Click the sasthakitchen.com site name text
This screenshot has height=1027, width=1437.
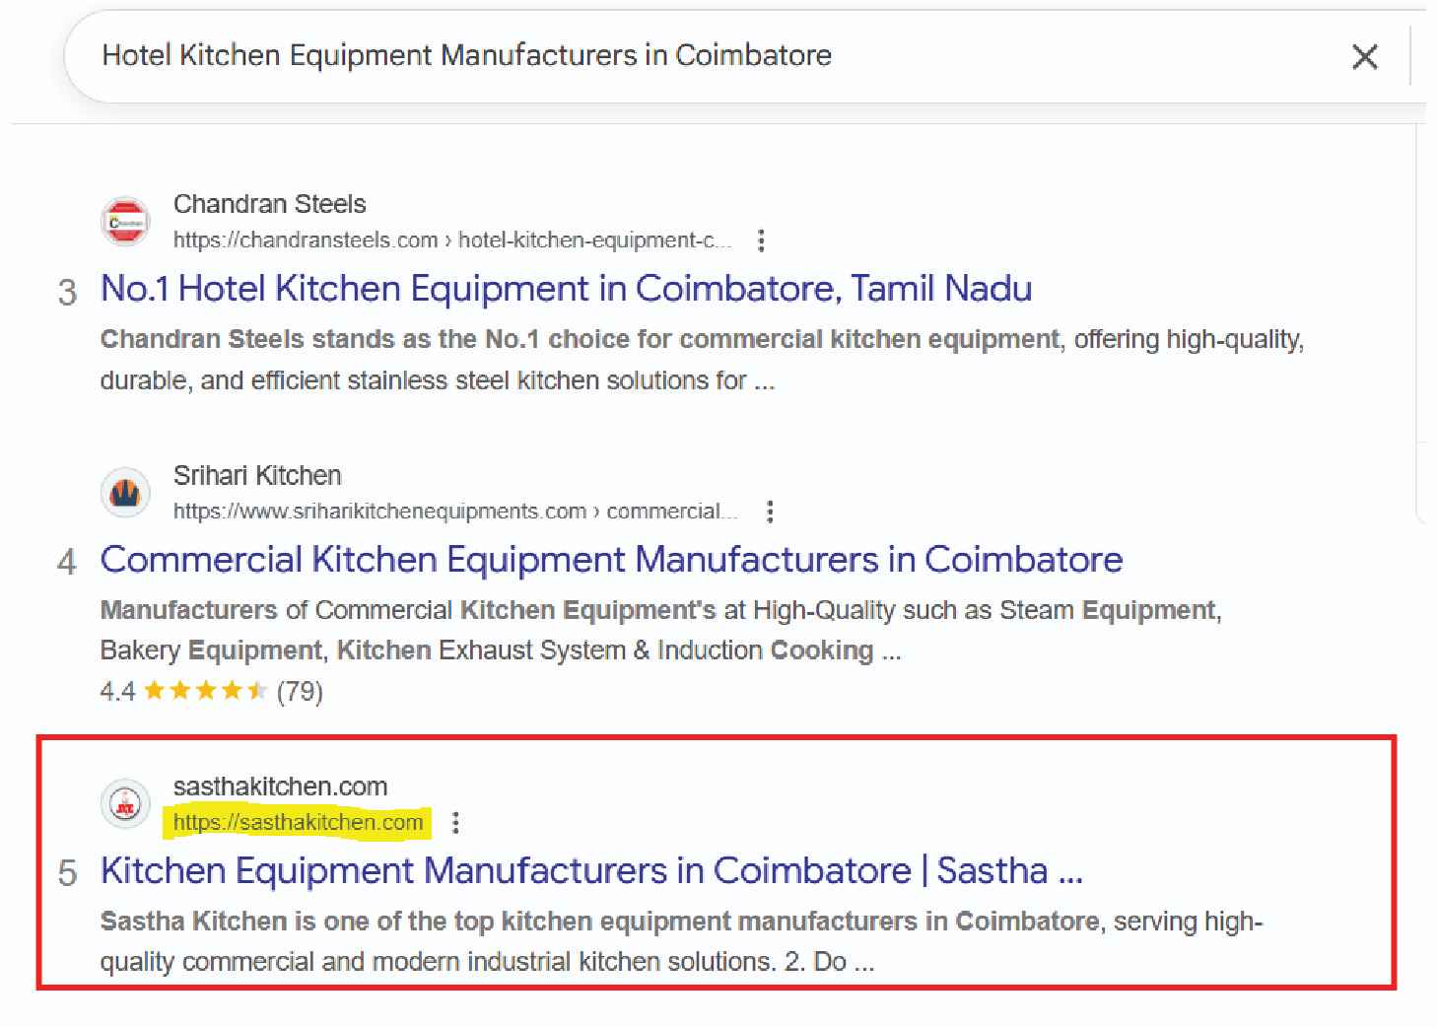pyautogui.click(x=280, y=787)
